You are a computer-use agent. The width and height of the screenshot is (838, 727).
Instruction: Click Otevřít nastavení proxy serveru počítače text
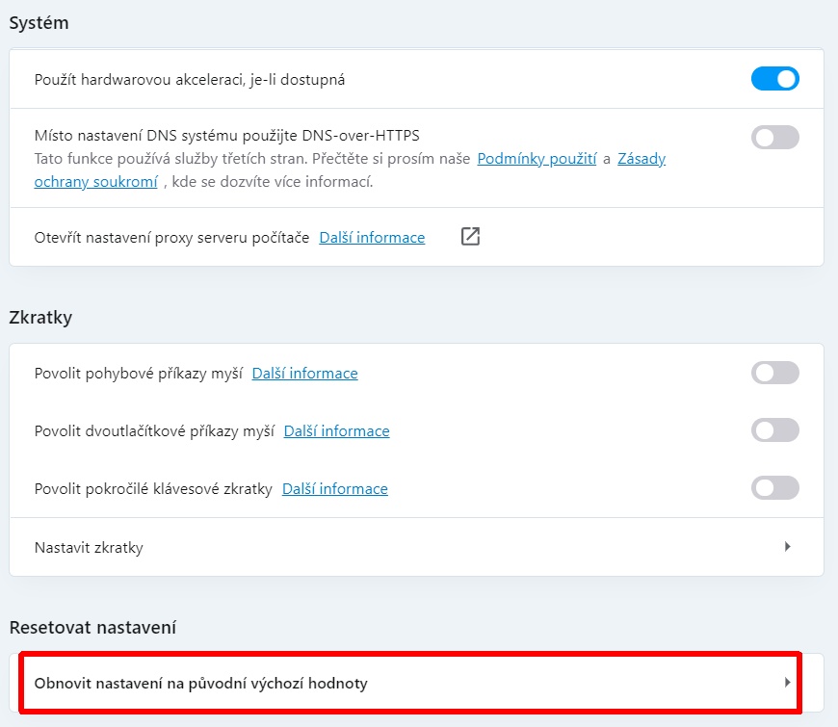click(x=171, y=237)
